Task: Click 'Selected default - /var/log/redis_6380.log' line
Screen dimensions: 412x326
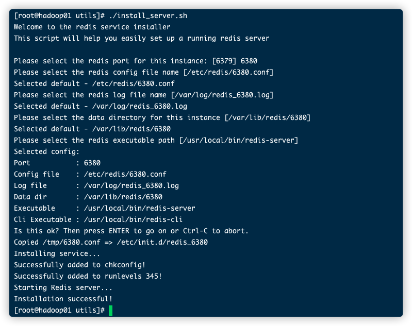Action: pyautogui.click(x=101, y=106)
